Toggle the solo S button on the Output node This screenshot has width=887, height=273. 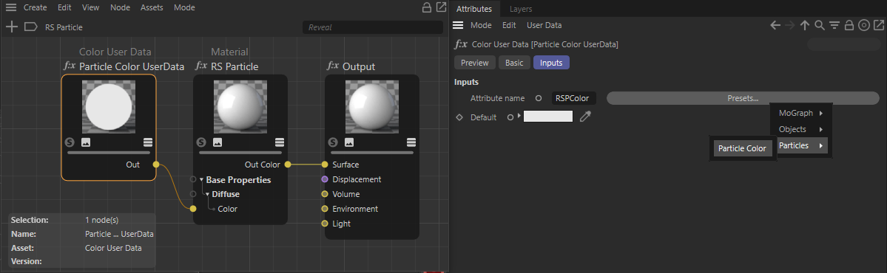coord(333,142)
